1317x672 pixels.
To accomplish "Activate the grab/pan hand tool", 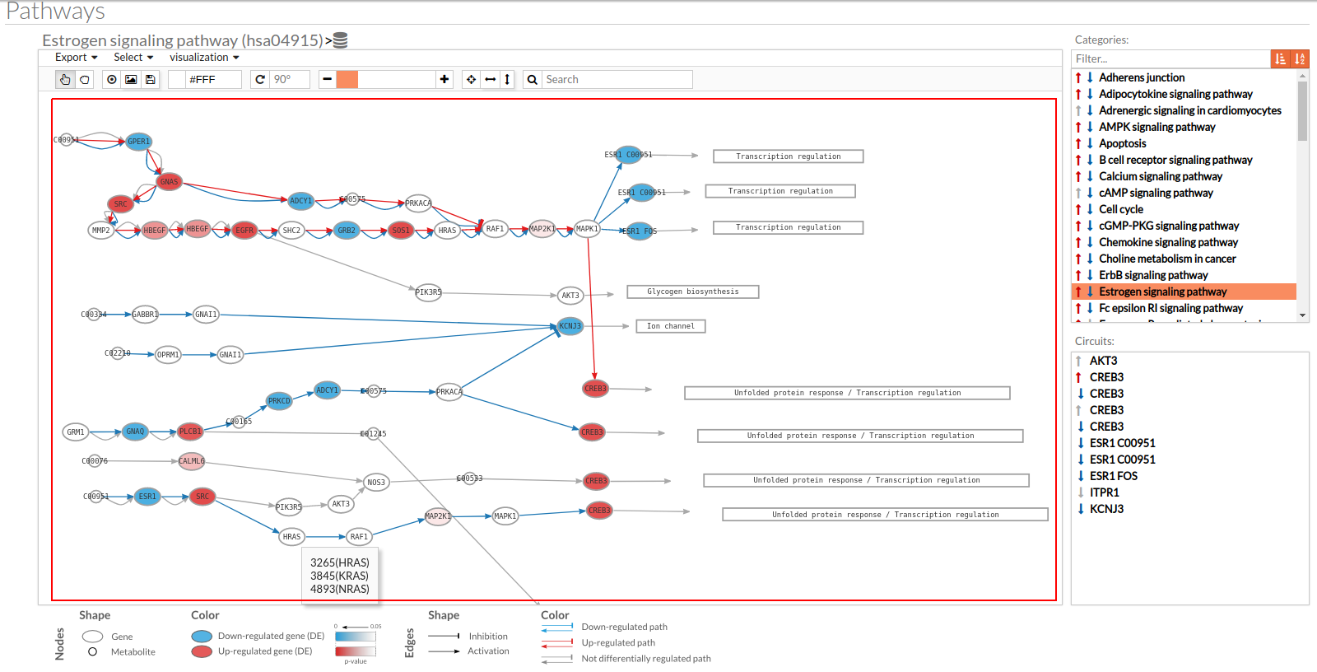I will 84,79.
